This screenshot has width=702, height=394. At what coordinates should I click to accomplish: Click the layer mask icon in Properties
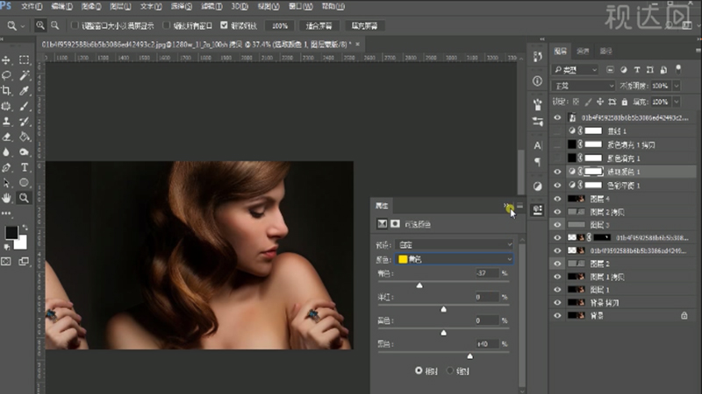[x=395, y=224]
